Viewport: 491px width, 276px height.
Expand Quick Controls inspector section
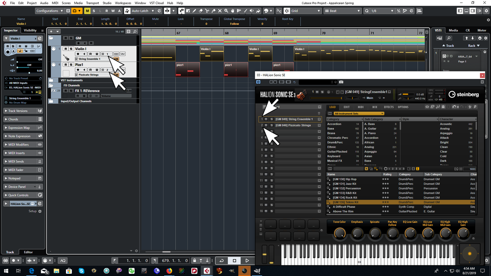(23, 195)
